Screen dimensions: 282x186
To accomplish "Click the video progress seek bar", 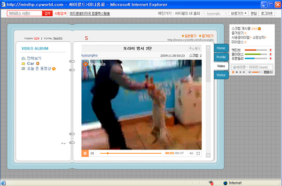I will (131, 153).
